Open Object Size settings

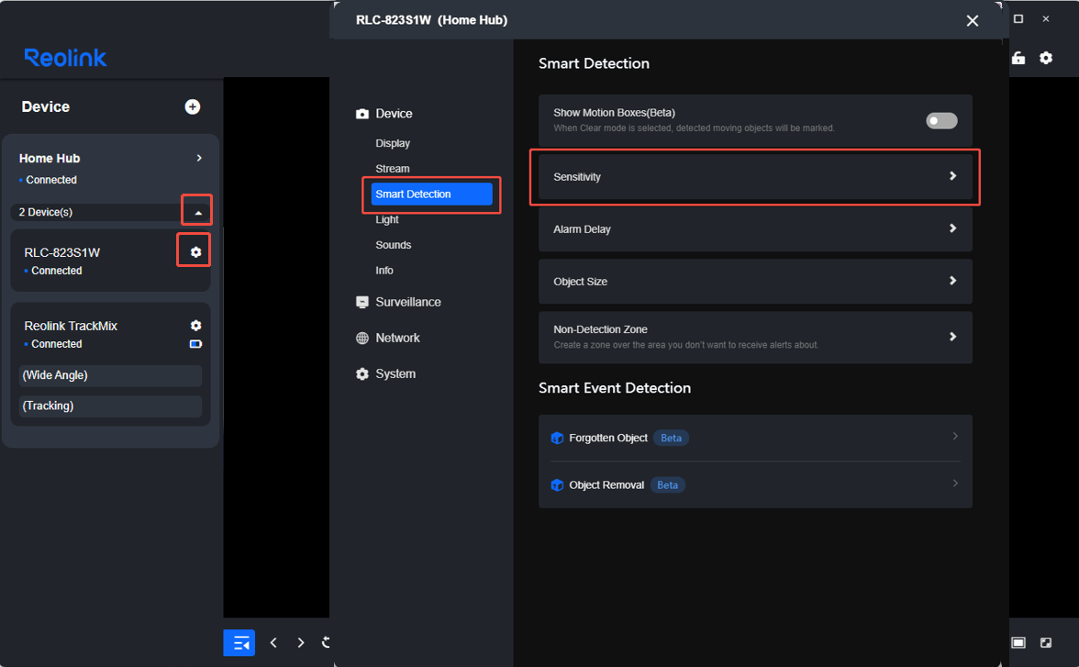pos(755,282)
